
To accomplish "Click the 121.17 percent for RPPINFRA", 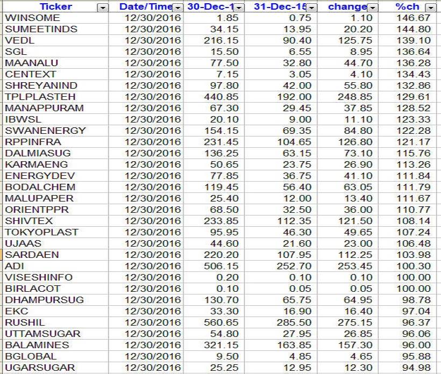I will [414, 142].
